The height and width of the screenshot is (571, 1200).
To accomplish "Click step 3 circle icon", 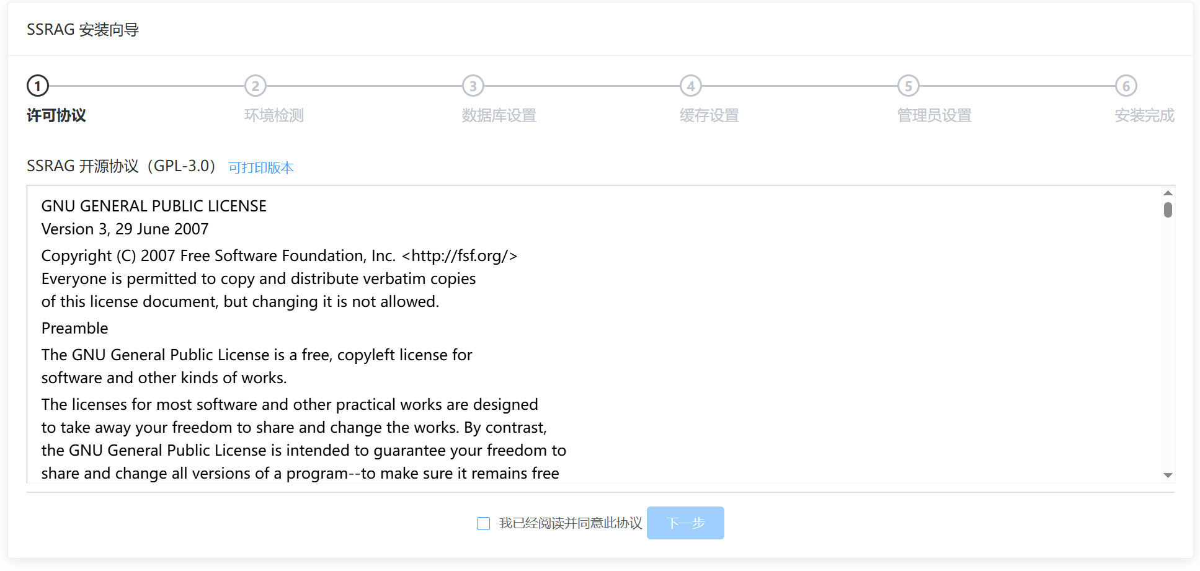I will [473, 86].
